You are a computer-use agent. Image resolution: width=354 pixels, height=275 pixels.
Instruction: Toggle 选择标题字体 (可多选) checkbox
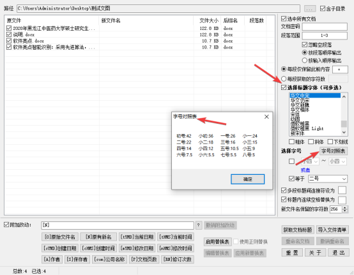click(x=284, y=87)
